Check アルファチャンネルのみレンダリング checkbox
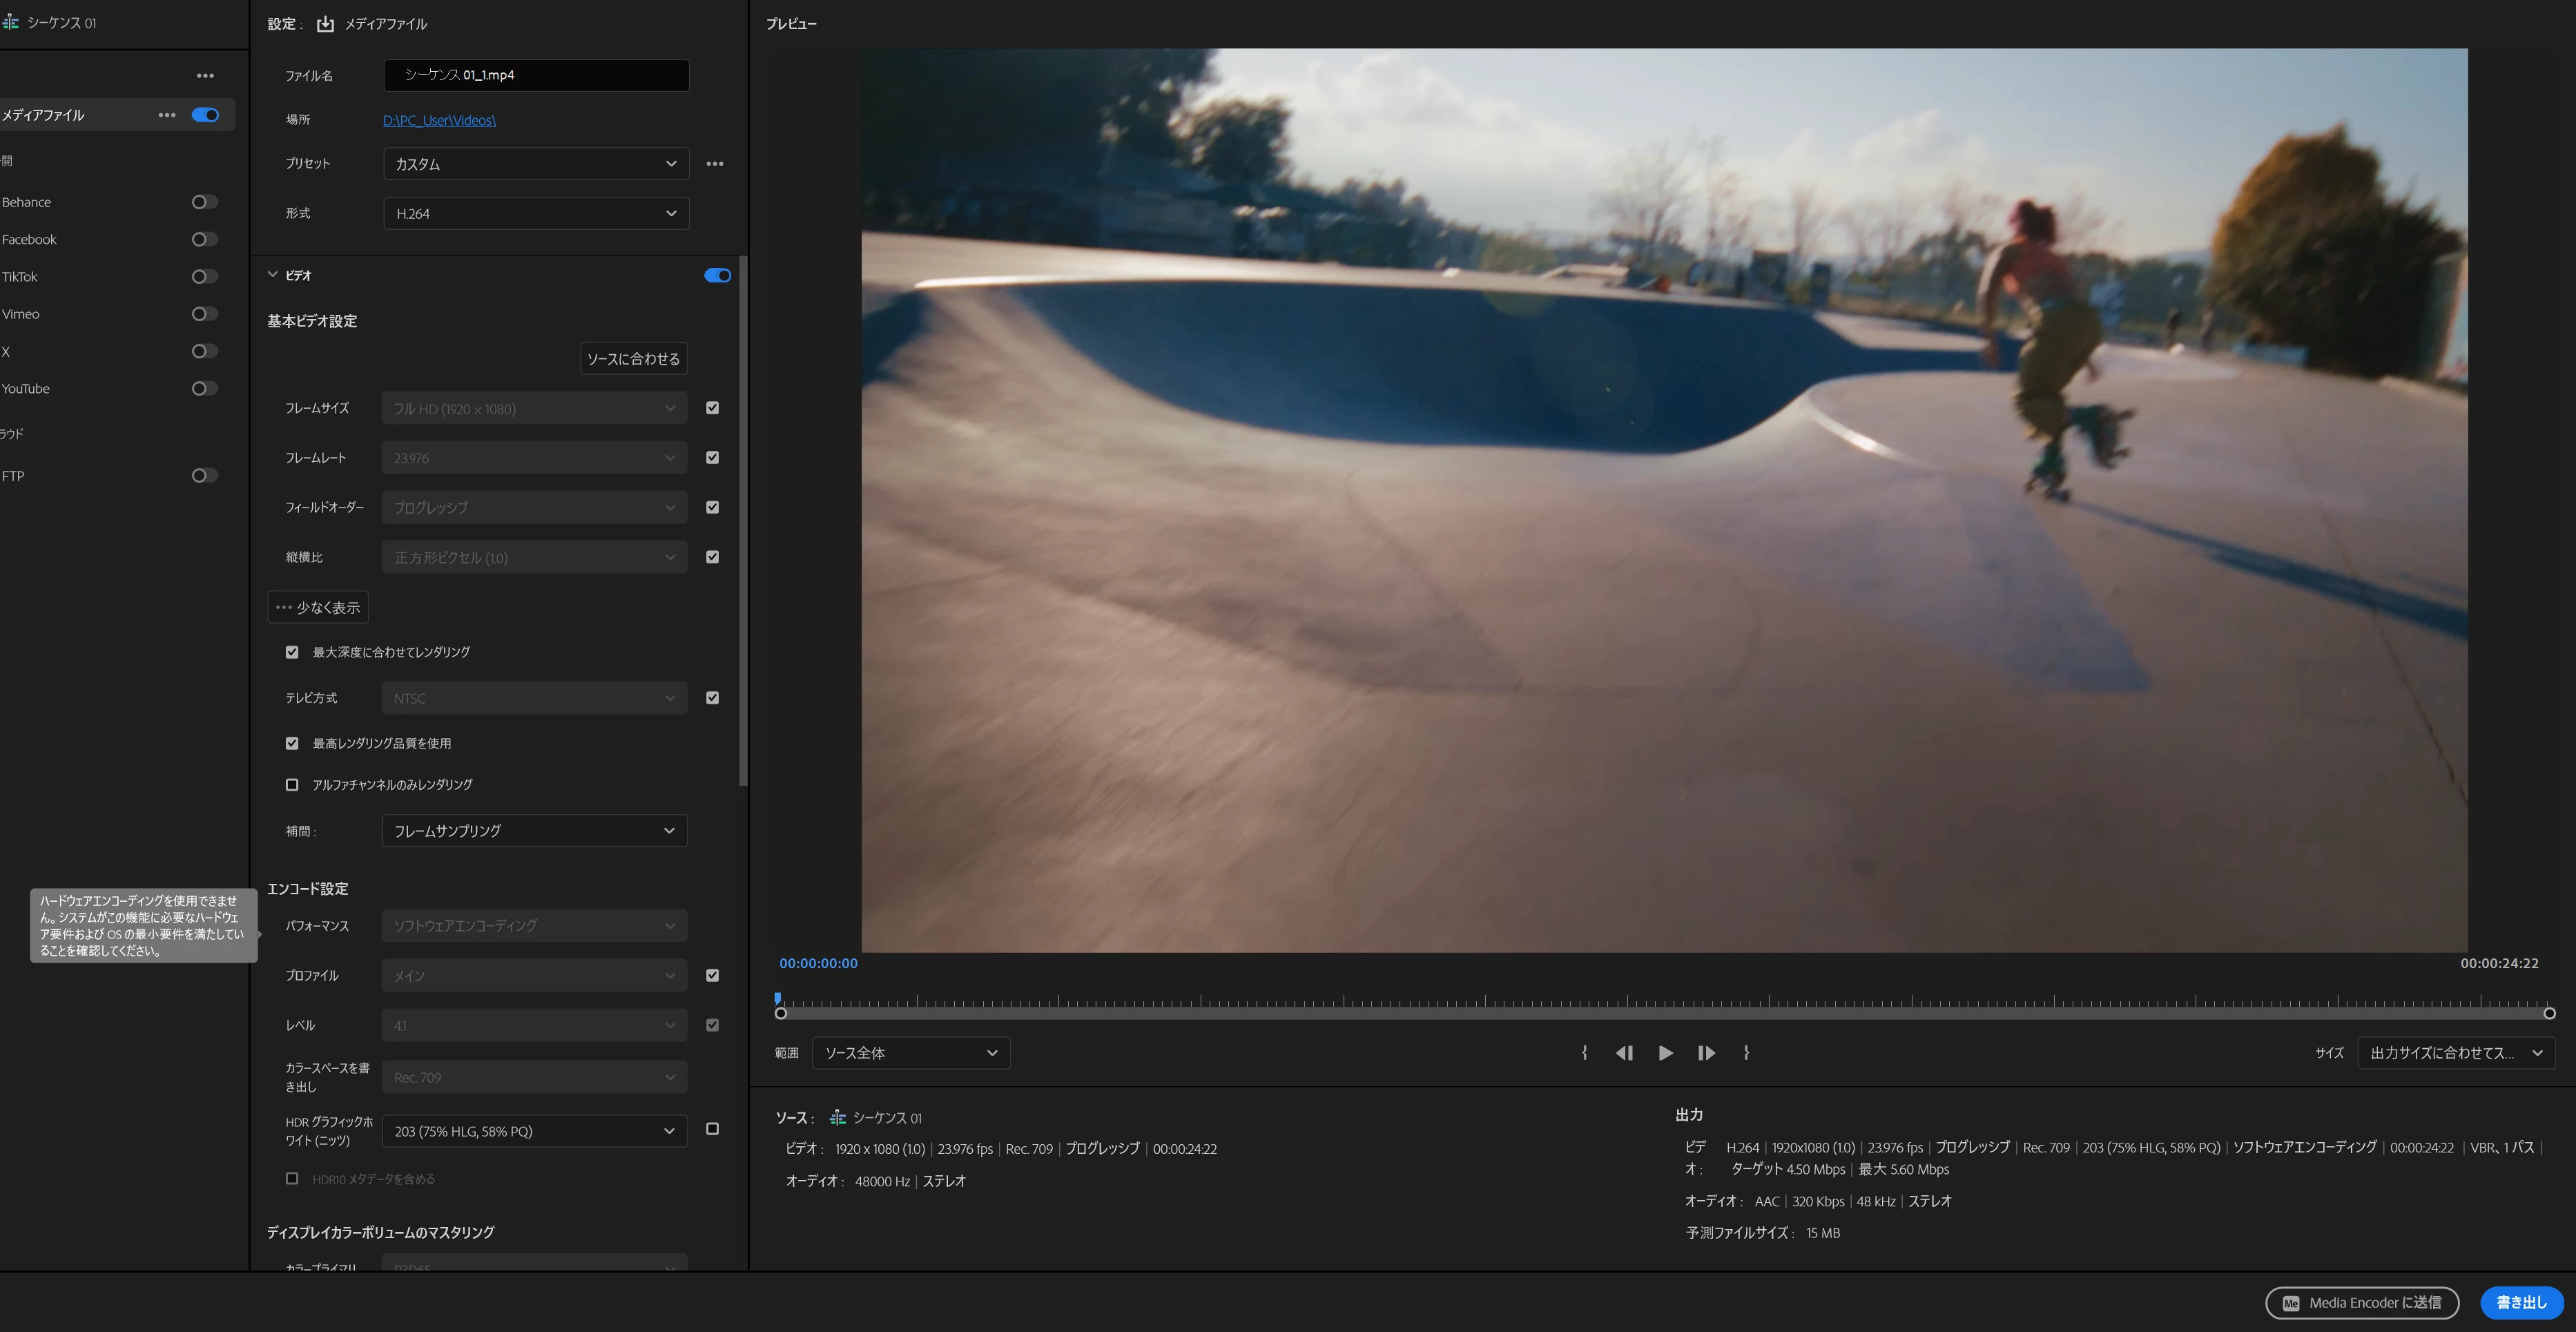Viewport: 2576px width, 1332px height. coord(292,785)
